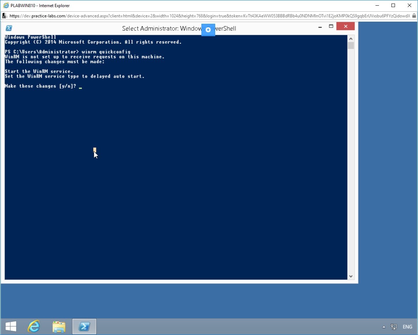Click the 'Make these changes [y/n]?' prompt
Viewport: 418px width, 335px height.
tap(40, 86)
